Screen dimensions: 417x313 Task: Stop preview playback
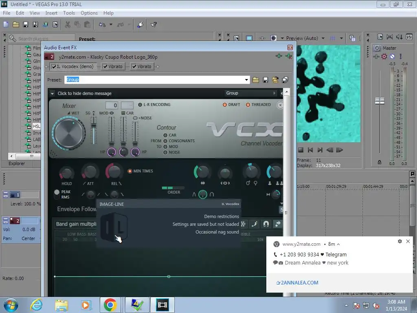coord(301,150)
